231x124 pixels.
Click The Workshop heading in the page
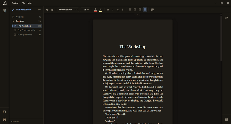tap(133, 47)
